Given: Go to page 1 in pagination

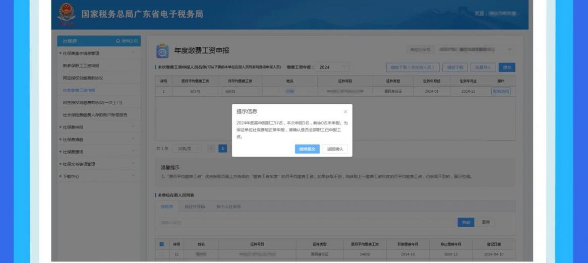Looking at the screenshot, I should [223, 149].
